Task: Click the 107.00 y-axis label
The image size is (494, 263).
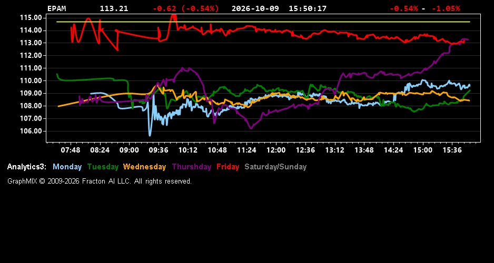Action: pos(31,118)
